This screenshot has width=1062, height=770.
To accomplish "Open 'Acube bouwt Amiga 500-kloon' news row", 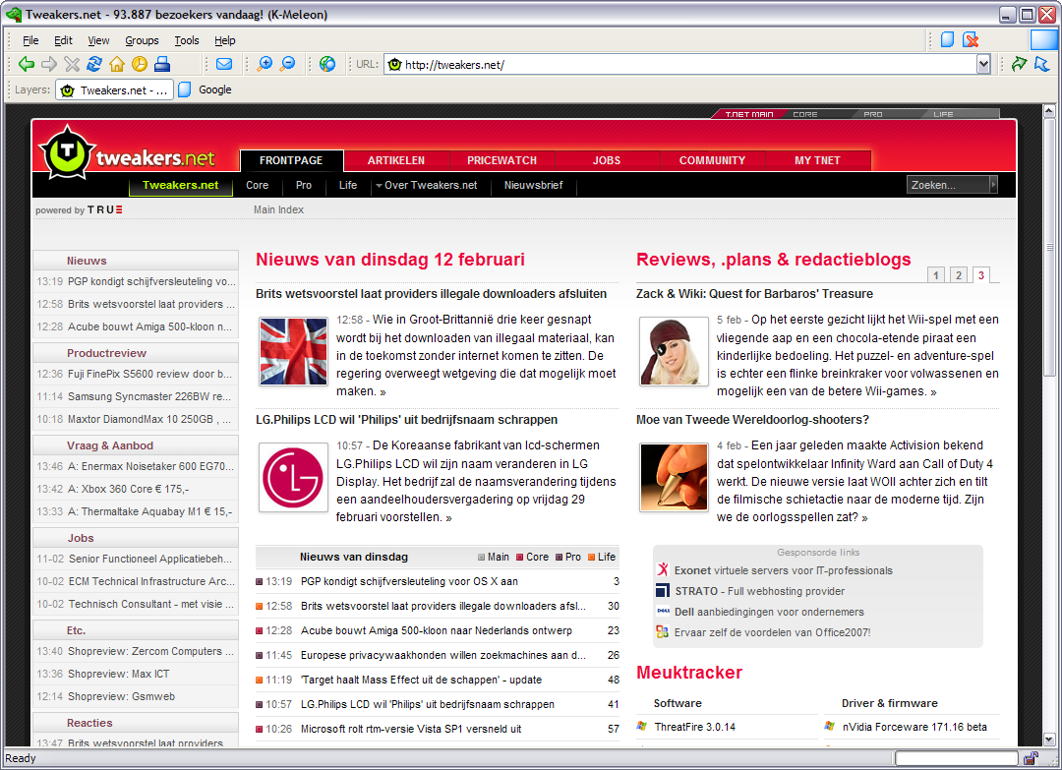I will click(438, 630).
